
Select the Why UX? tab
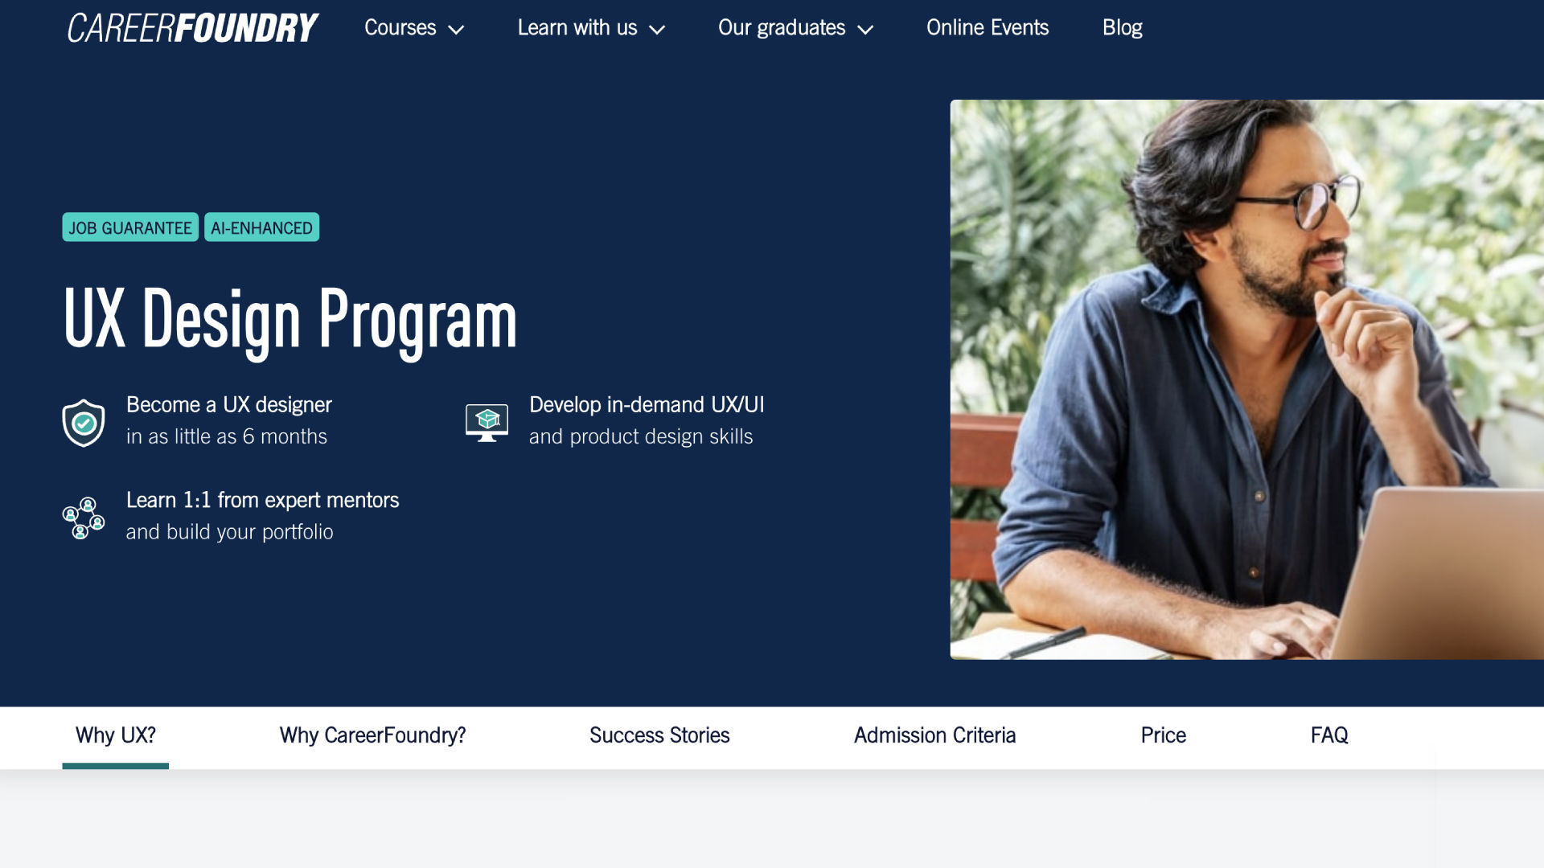click(x=115, y=735)
